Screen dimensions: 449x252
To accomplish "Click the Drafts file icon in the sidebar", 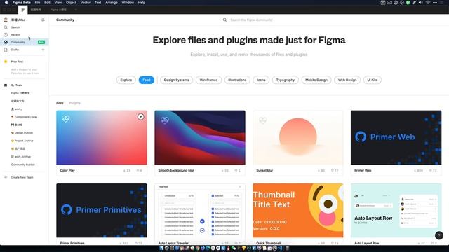I will 6,50.
